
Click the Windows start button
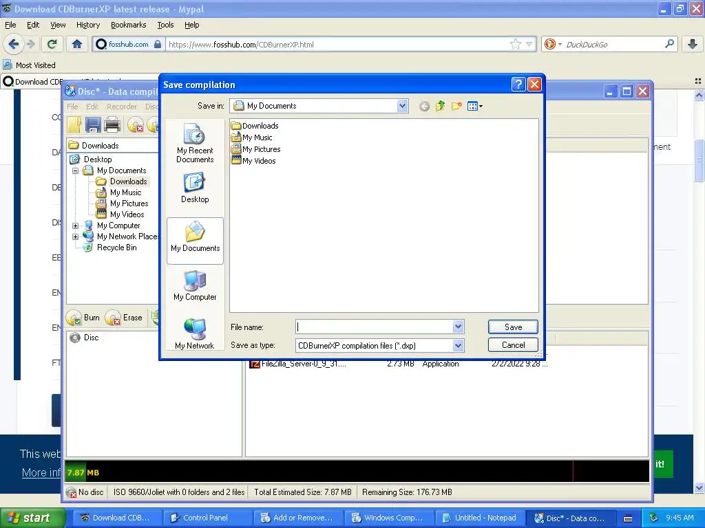(x=32, y=518)
